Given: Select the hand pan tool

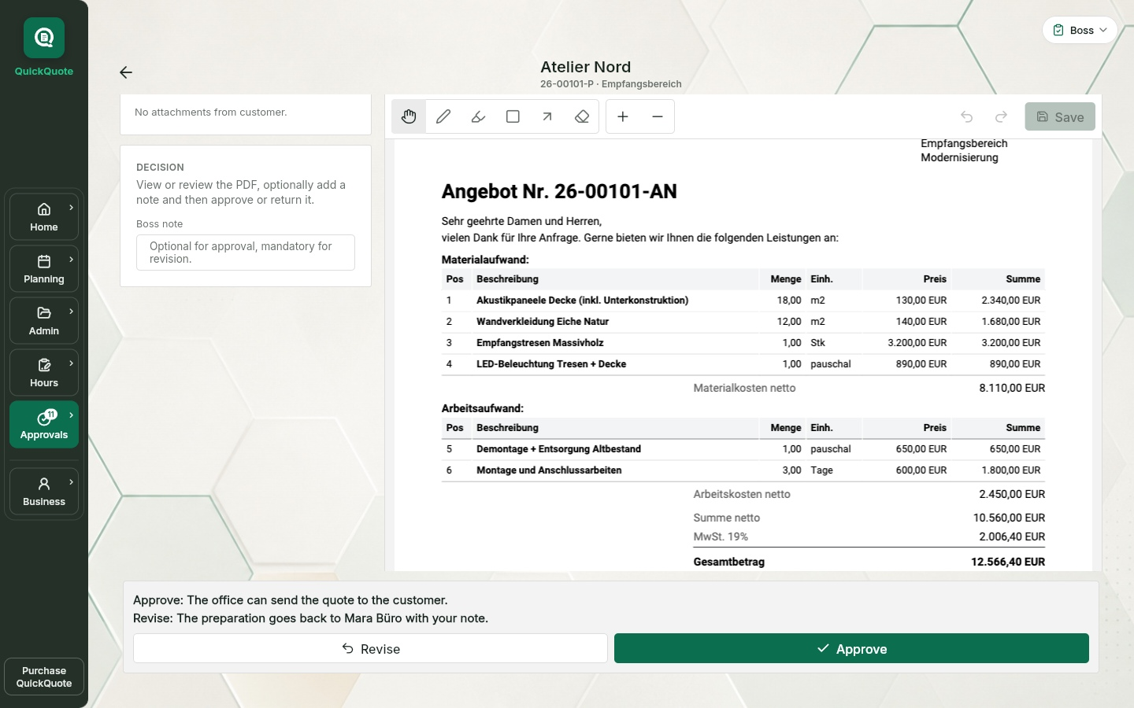Looking at the screenshot, I should point(409,116).
